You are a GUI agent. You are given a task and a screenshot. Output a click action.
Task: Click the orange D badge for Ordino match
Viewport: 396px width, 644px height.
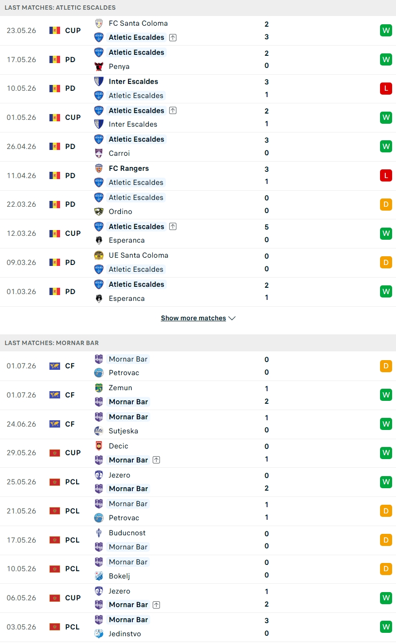pyautogui.click(x=386, y=204)
